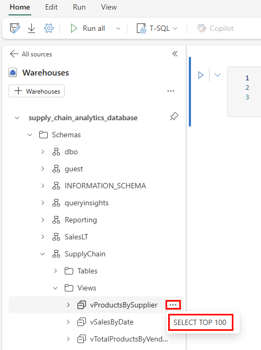Screen dimensions: 261x350
Task: Run the cell with play arrow
Action: pyautogui.click(x=201, y=75)
